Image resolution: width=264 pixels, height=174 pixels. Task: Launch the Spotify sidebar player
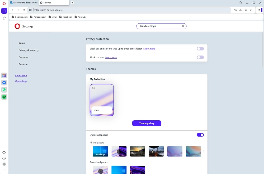pyautogui.click(x=4, y=97)
